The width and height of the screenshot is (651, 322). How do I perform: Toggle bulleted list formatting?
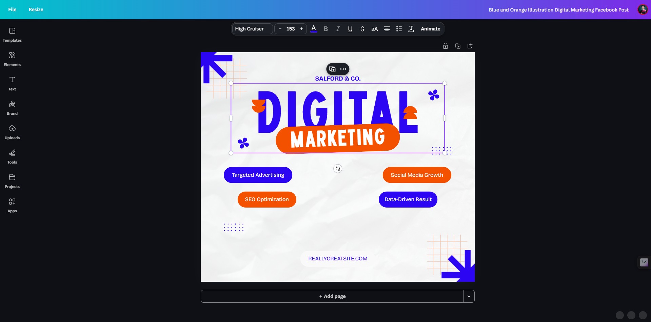tap(399, 29)
